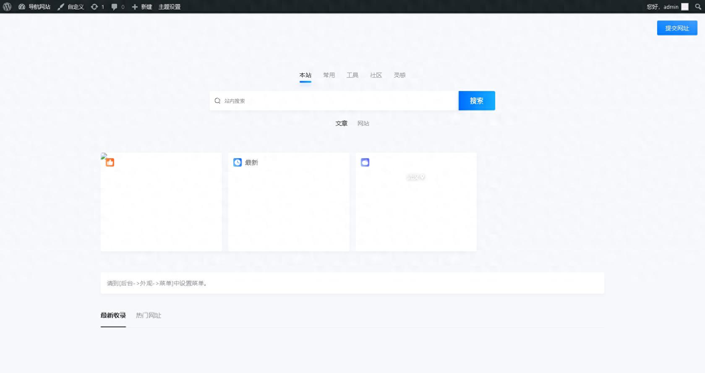Open the 导航网站 site dashboard link
The width and height of the screenshot is (705, 373).
34,7
